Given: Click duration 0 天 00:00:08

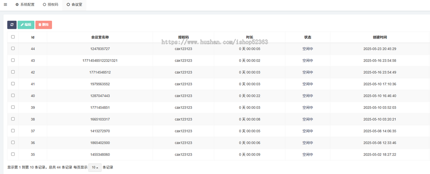Looking at the screenshot, I should [250, 119].
